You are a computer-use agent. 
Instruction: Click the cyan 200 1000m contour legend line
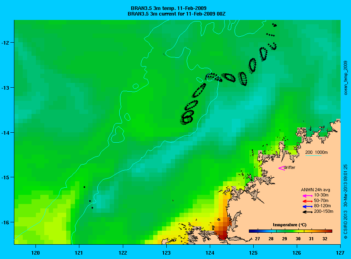(x=314, y=155)
